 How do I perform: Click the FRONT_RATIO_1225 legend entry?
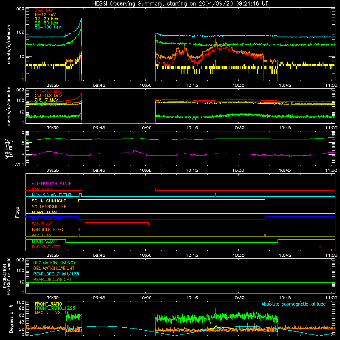click(55, 308)
